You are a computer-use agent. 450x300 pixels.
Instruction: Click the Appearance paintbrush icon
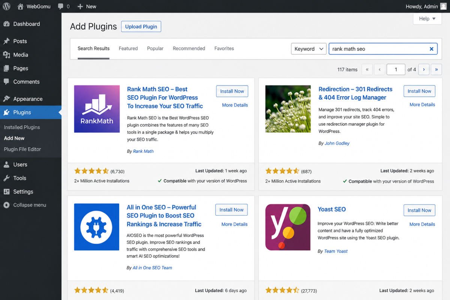[6, 99]
